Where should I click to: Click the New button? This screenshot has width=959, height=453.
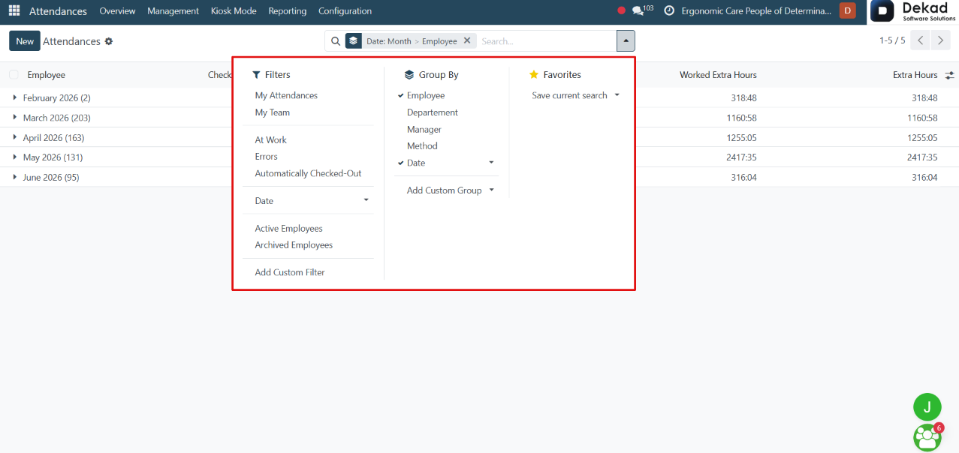tap(25, 41)
